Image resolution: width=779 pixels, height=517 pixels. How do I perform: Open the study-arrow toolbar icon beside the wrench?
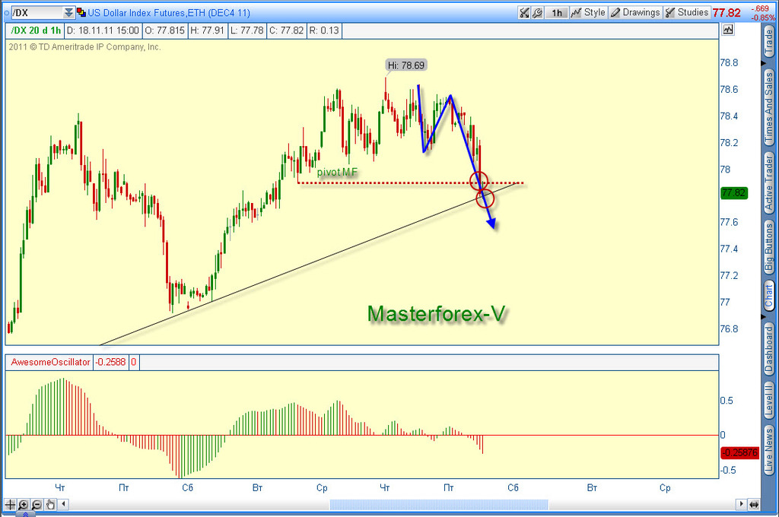524,13
